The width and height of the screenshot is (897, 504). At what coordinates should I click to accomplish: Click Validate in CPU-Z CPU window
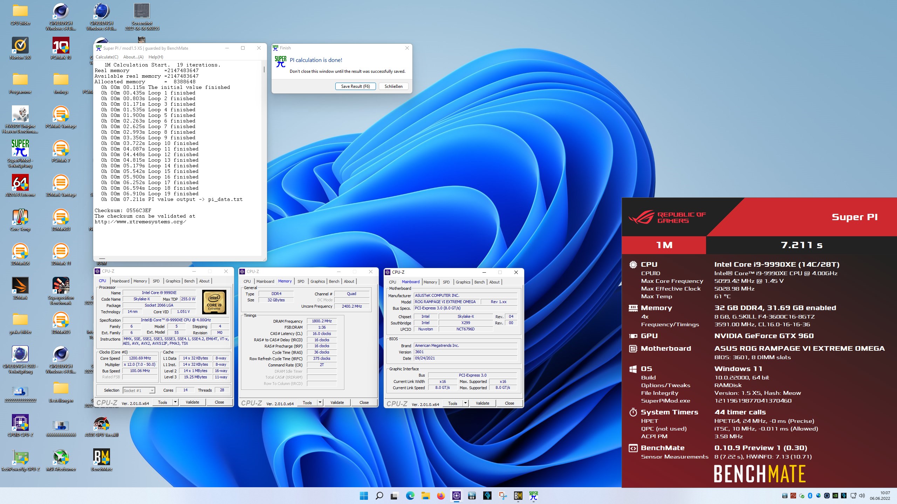pos(192,402)
